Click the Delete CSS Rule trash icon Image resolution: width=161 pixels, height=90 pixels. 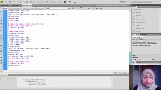pyautogui.click(x=160, y=60)
